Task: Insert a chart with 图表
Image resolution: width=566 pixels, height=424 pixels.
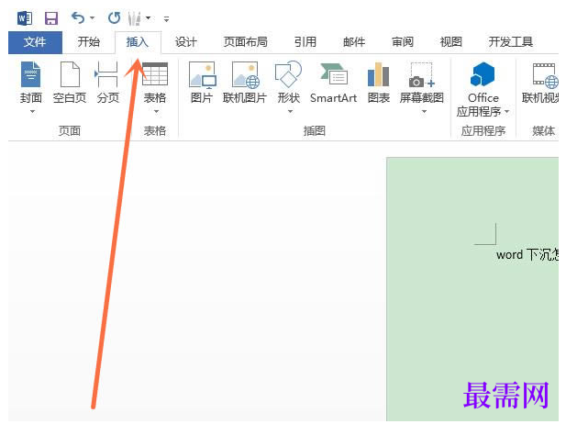Action: tap(378, 83)
